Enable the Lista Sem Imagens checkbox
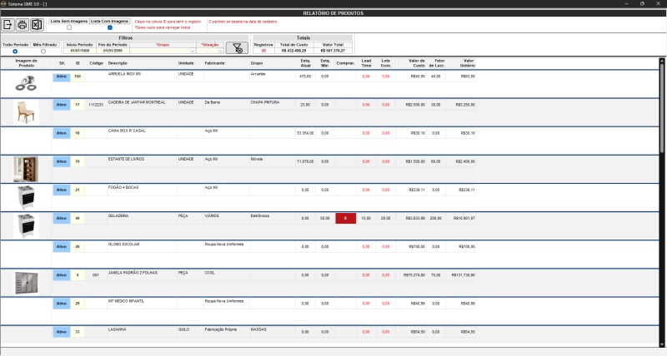The height and width of the screenshot is (356, 667). 69,27
